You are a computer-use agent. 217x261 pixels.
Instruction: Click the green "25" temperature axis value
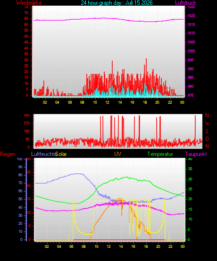190,189
